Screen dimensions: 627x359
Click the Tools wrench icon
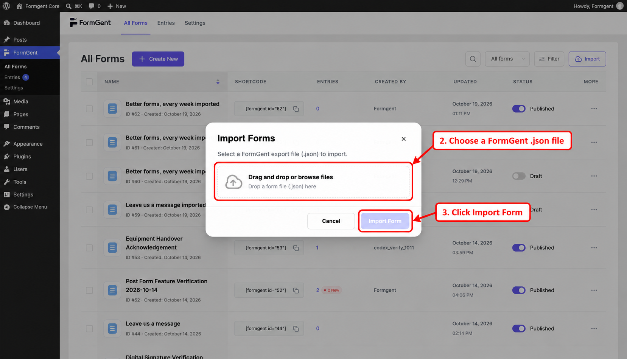click(x=6, y=182)
